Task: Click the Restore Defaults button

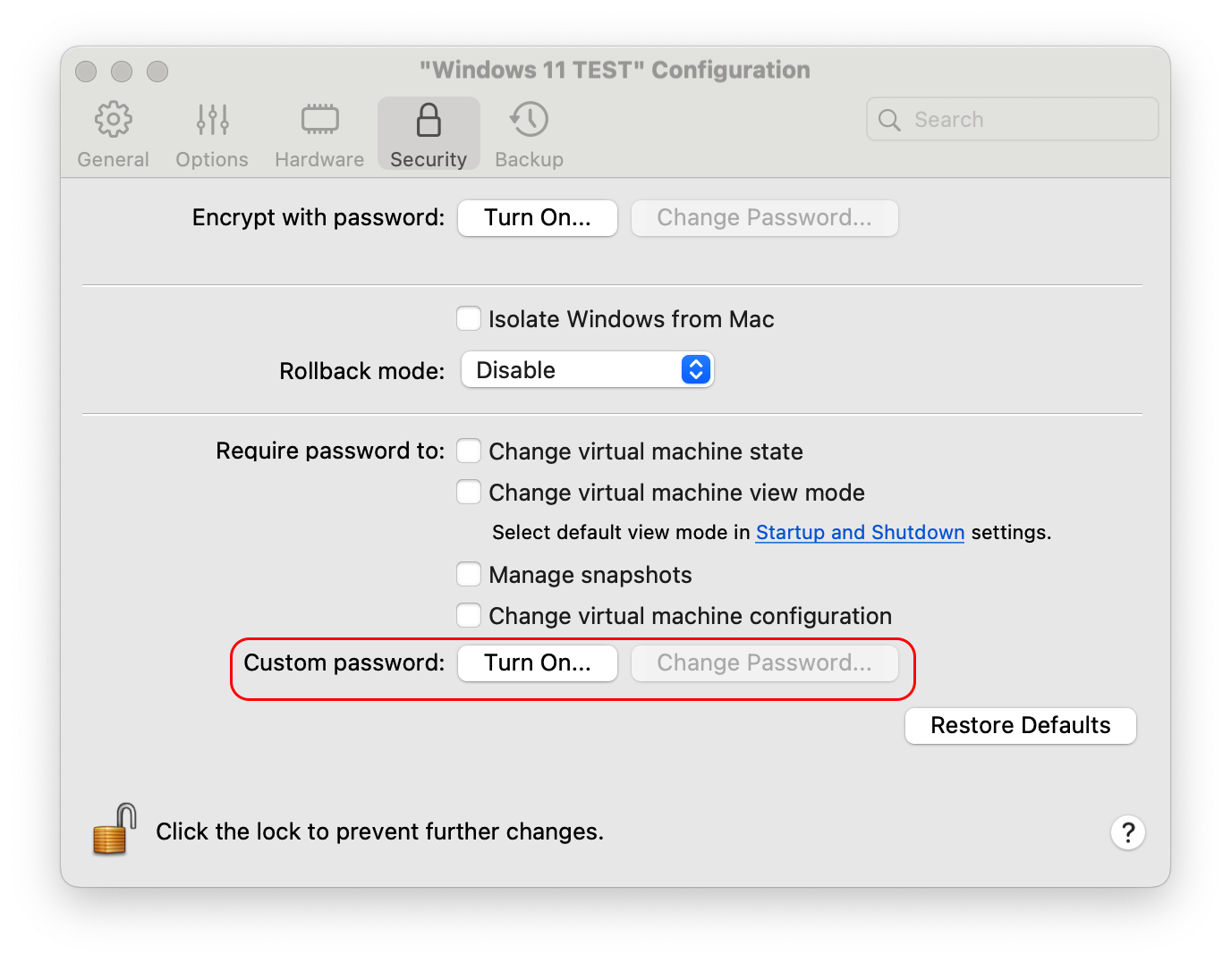Action: click(1020, 726)
